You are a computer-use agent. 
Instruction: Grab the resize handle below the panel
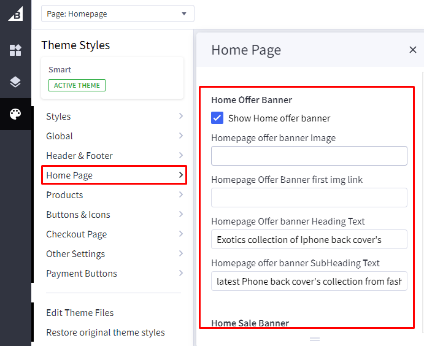315,339
